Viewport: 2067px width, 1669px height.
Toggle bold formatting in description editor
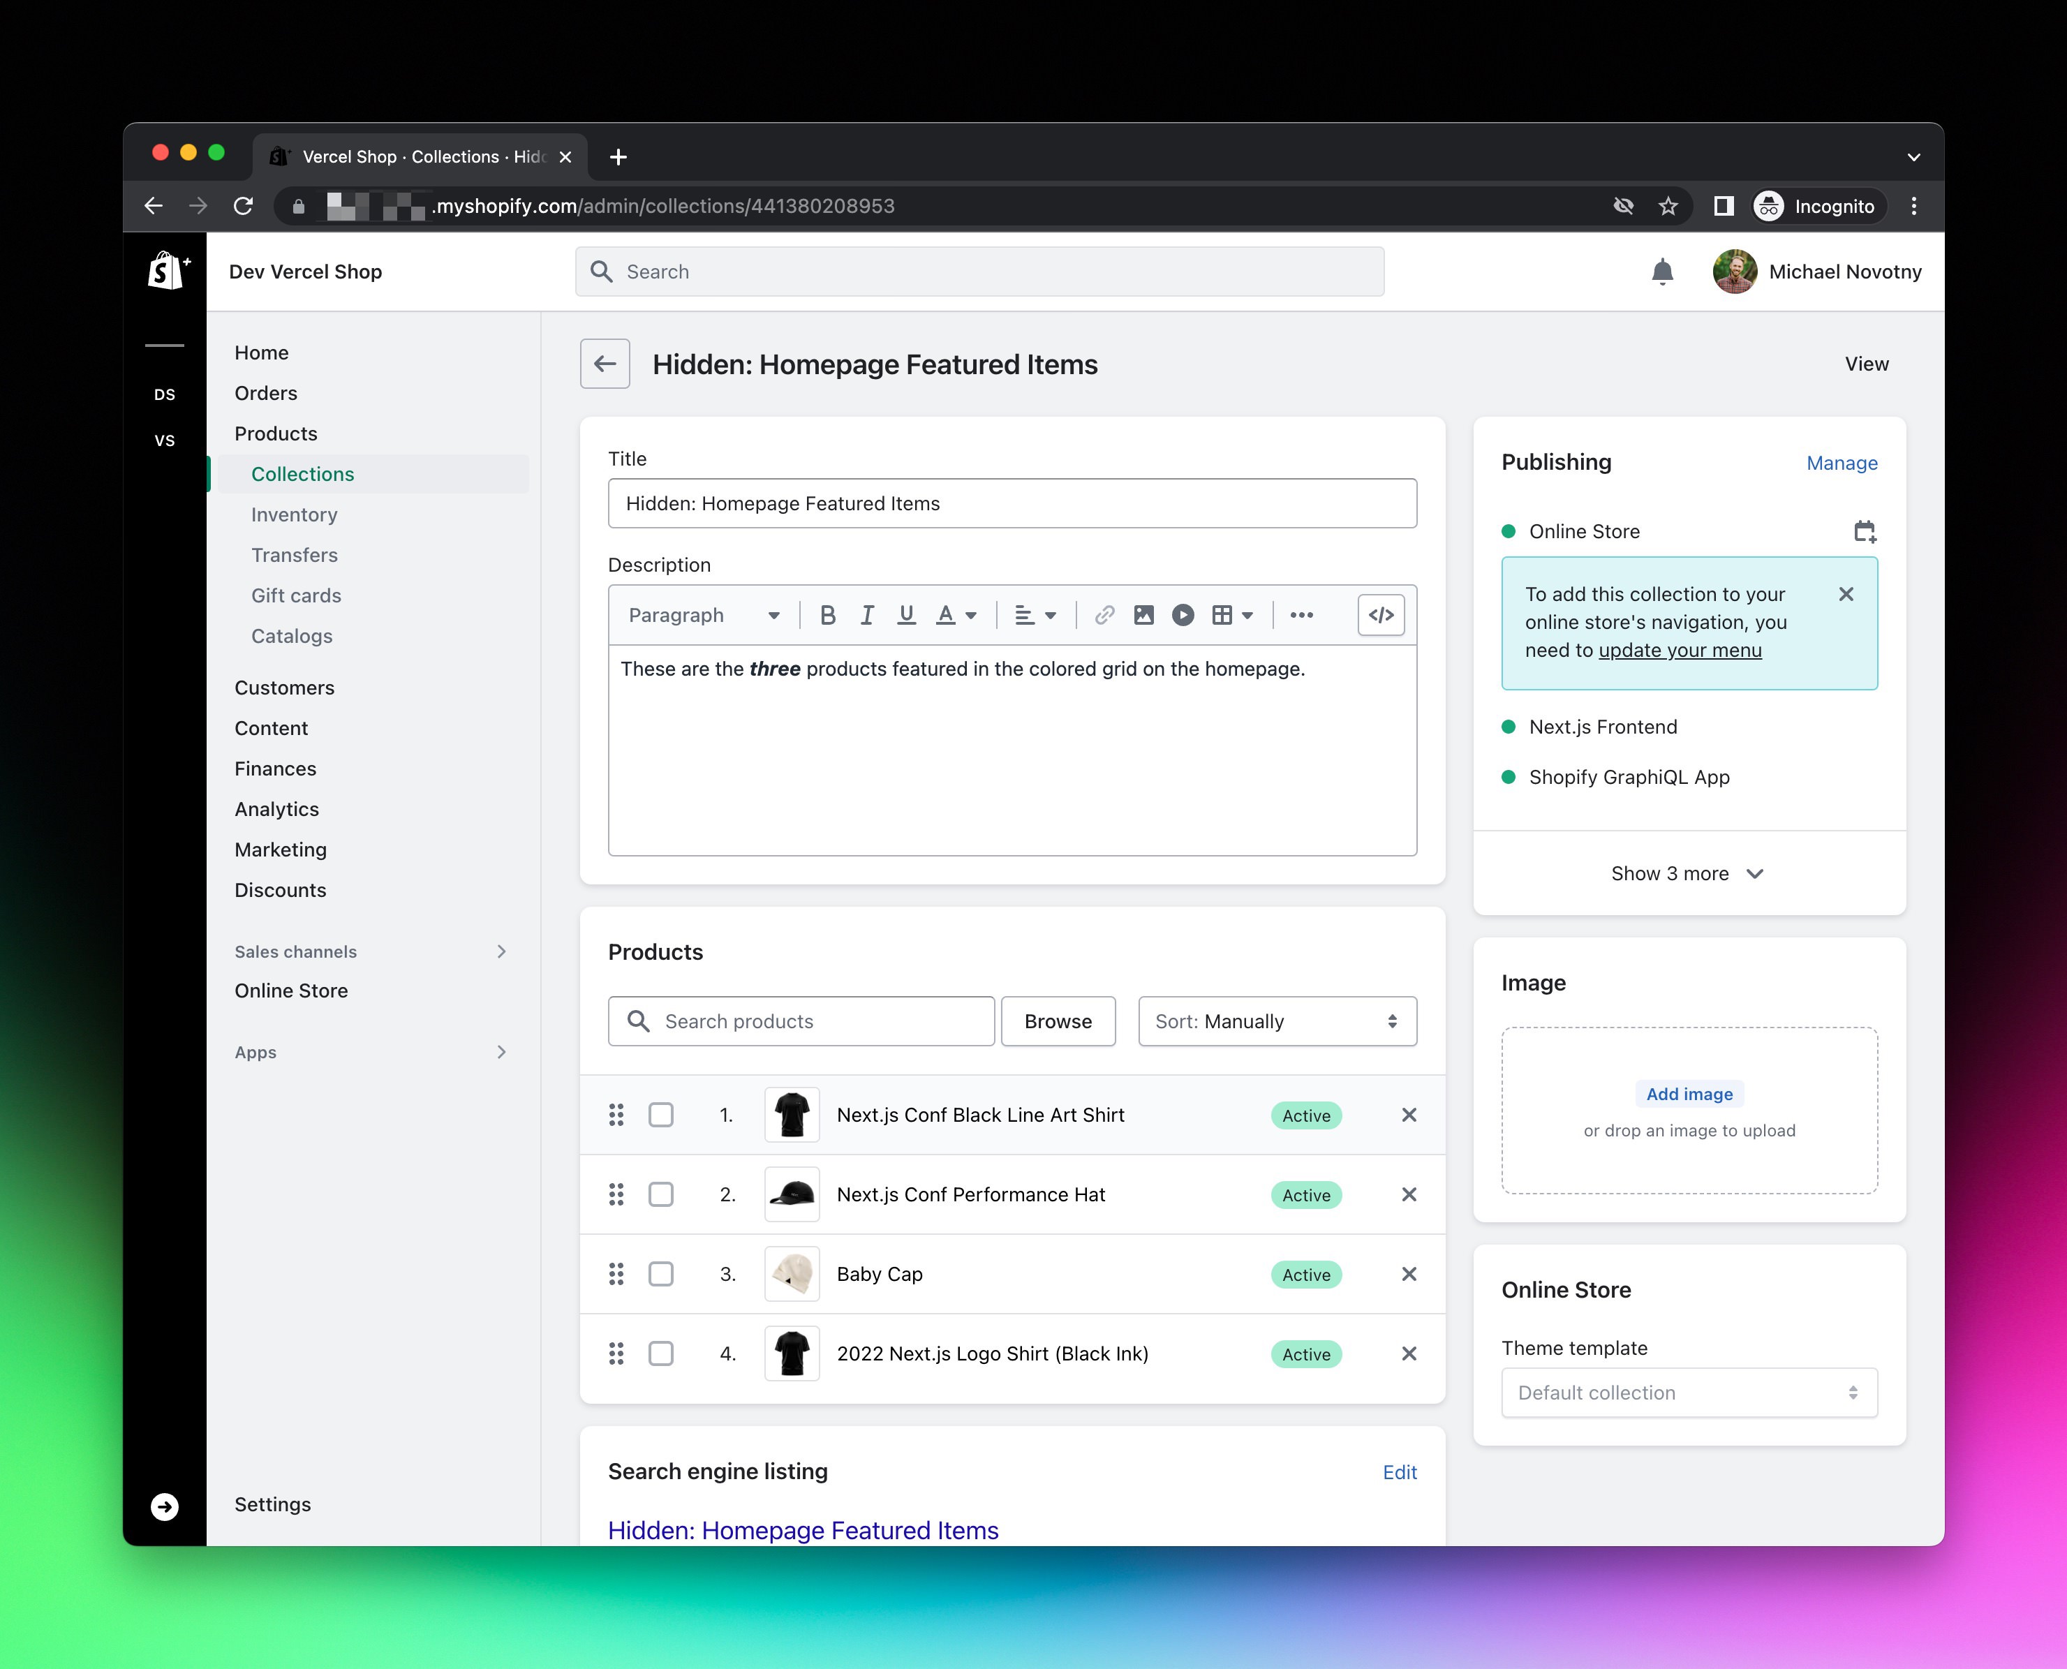[828, 615]
